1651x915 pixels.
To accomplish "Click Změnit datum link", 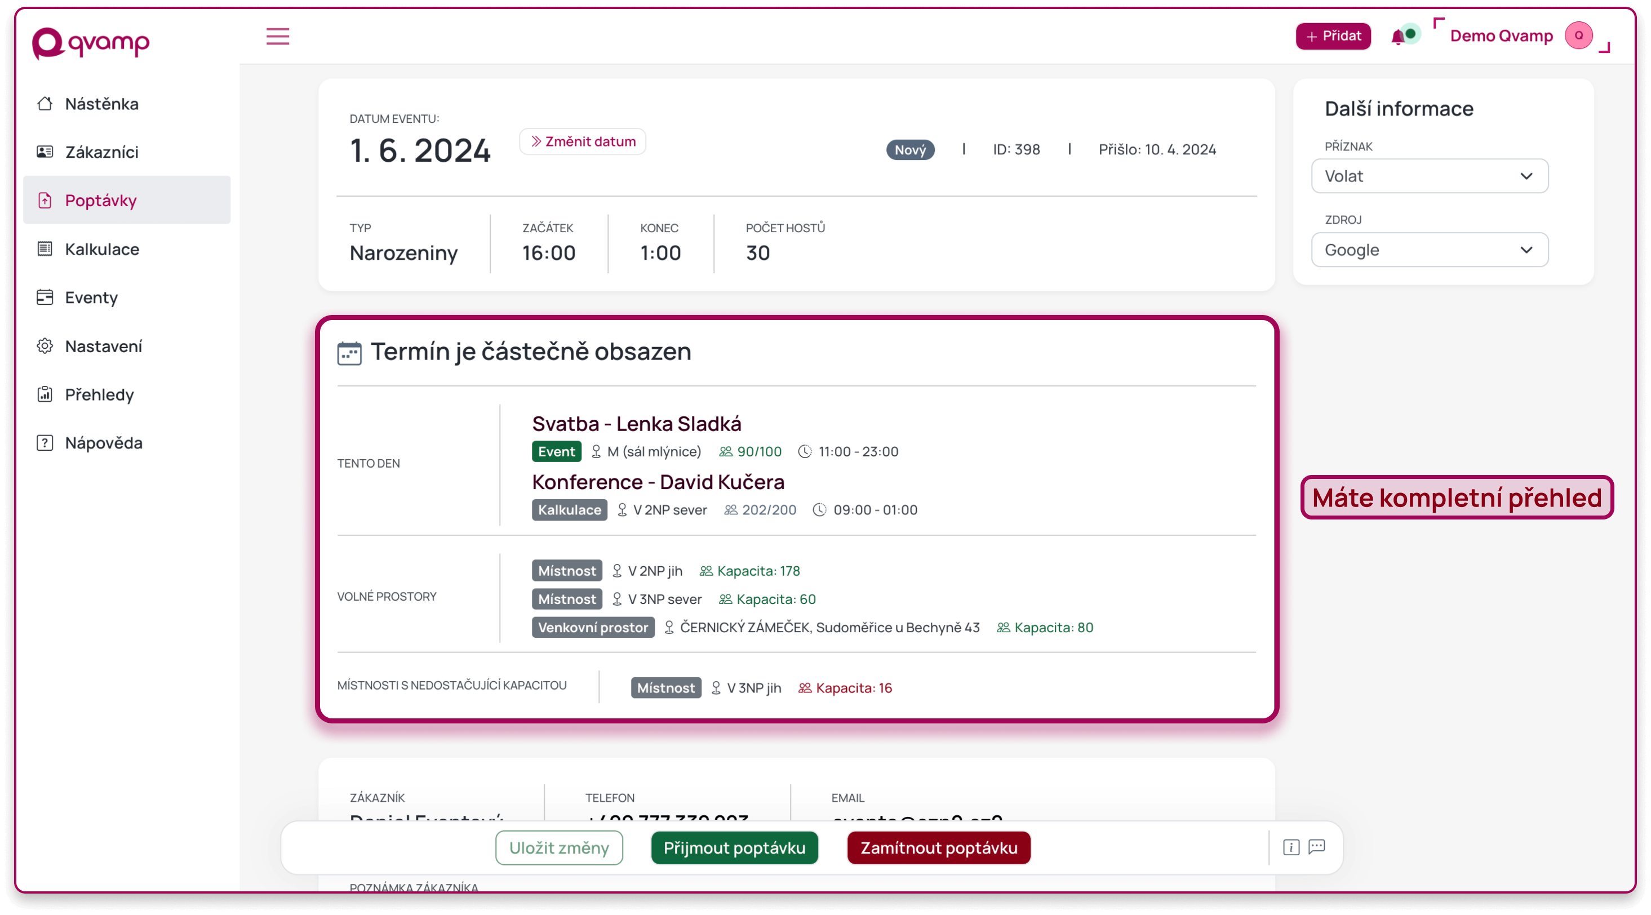I will [580, 141].
